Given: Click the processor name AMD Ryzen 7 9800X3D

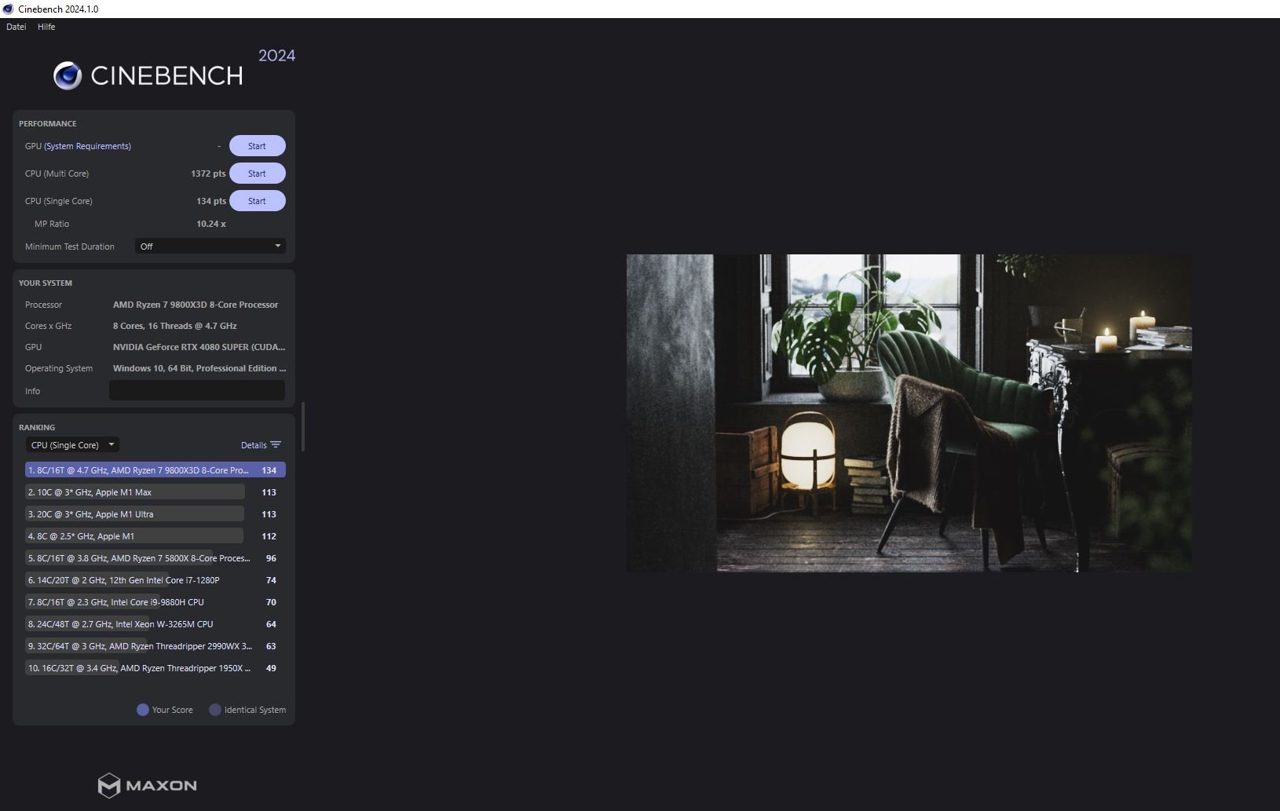Looking at the screenshot, I should [x=196, y=305].
